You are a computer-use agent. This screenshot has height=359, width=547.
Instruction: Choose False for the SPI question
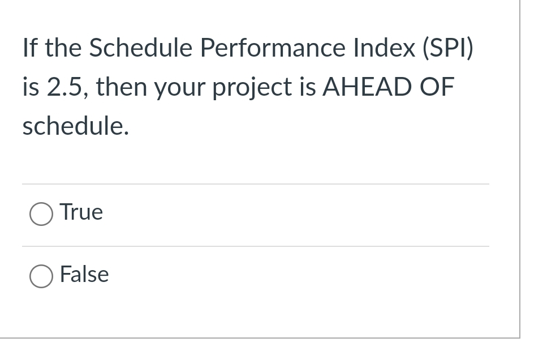point(40,277)
